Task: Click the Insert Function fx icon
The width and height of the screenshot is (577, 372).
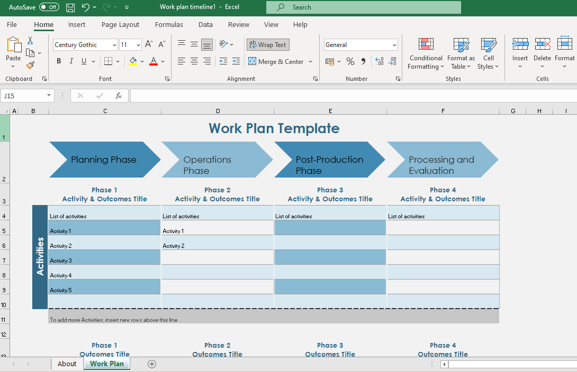Action: (119, 96)
